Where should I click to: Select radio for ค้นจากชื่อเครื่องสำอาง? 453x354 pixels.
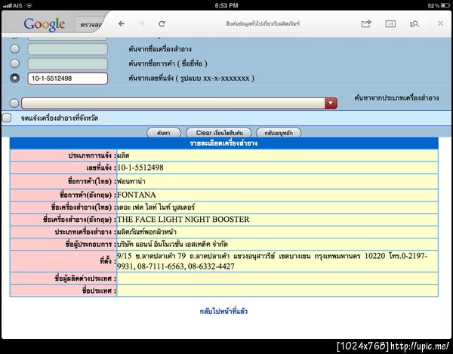(x=15, y=49)
